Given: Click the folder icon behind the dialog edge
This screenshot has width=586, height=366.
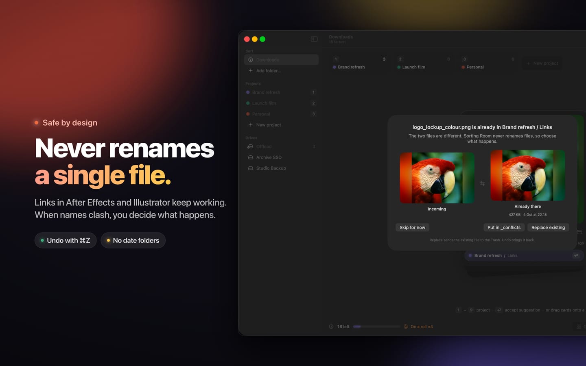Looking at the screenshot, I should point(579,232).
